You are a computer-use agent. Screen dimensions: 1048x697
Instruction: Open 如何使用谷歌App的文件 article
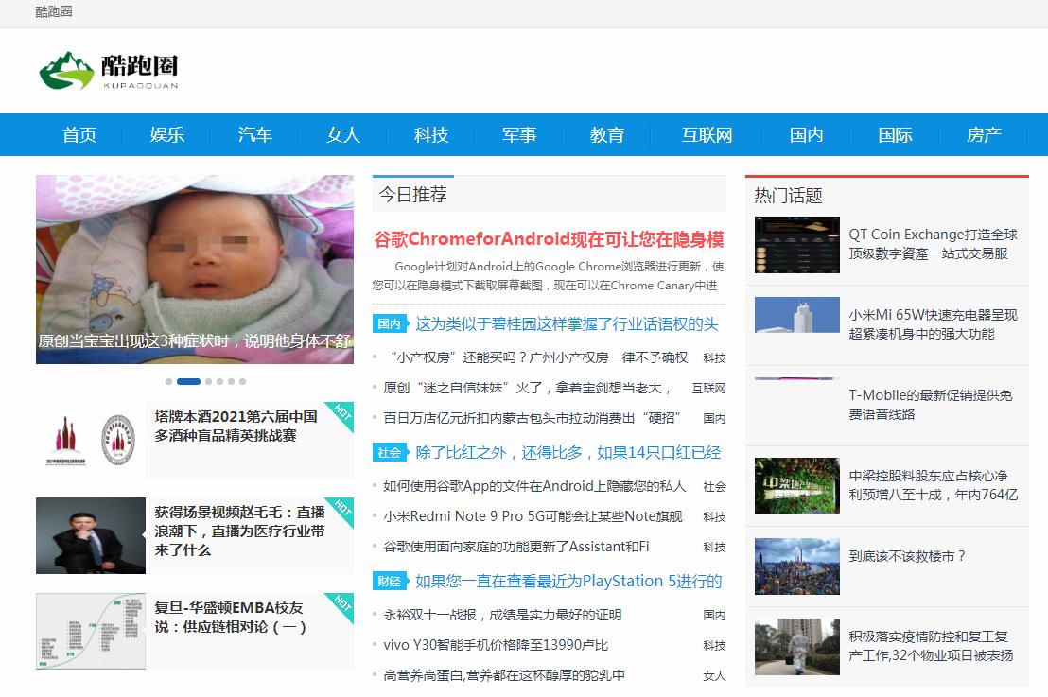click(x=534, y=486)
